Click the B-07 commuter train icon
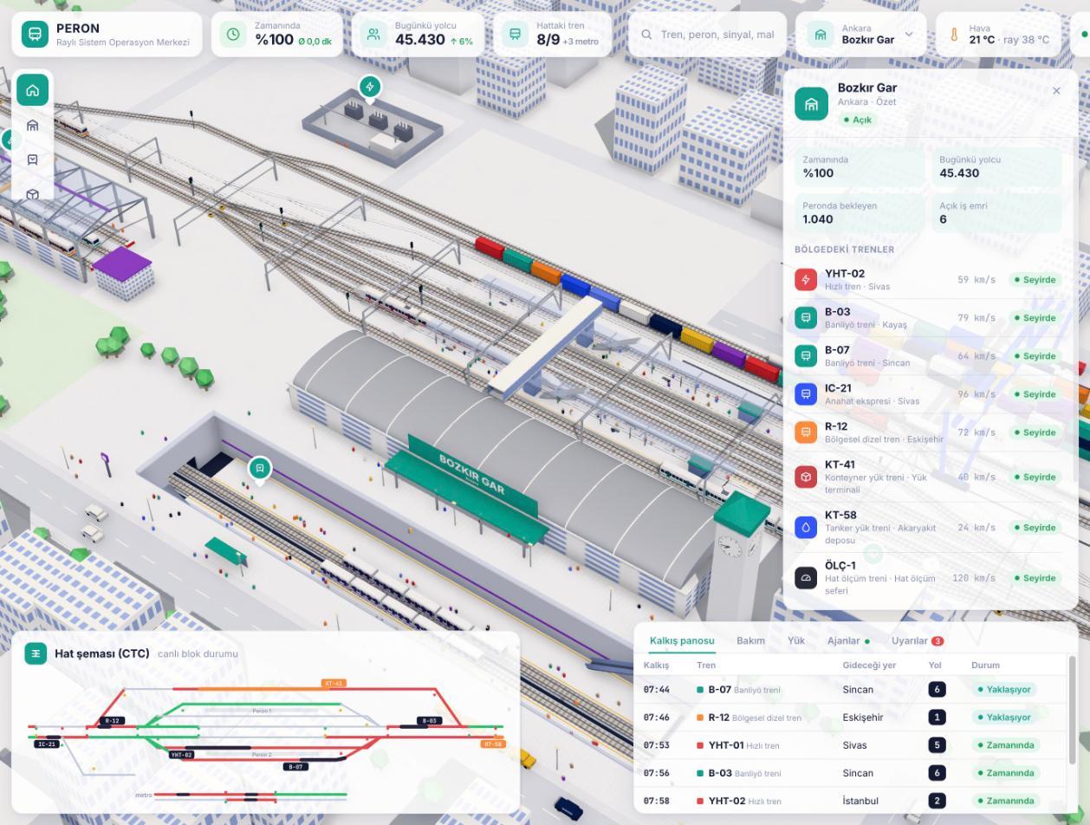Image resolution: width=1090 pixels, height=825 pixels. coord(806,355)
